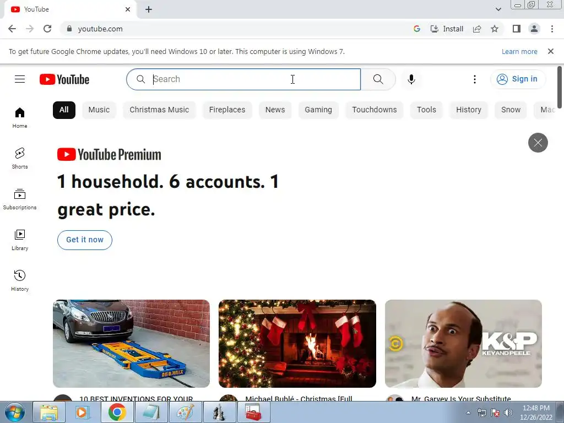Select the Touchdowns chip
The height and width of the screenshot is (423, 564).
click(375, 110)
